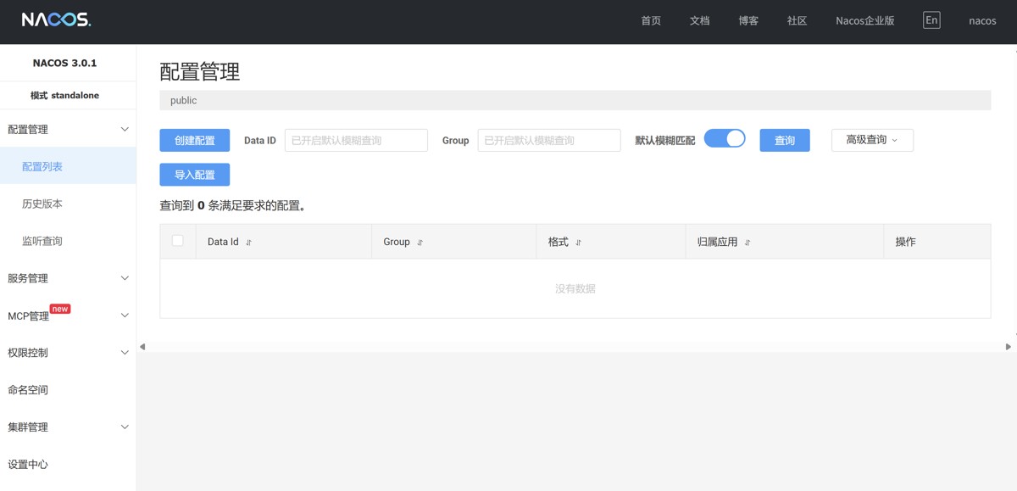Image resolution: width=1017 pixels, height=491 pixels.
Task: Select the public namespace tab
Action: point(183,100)
